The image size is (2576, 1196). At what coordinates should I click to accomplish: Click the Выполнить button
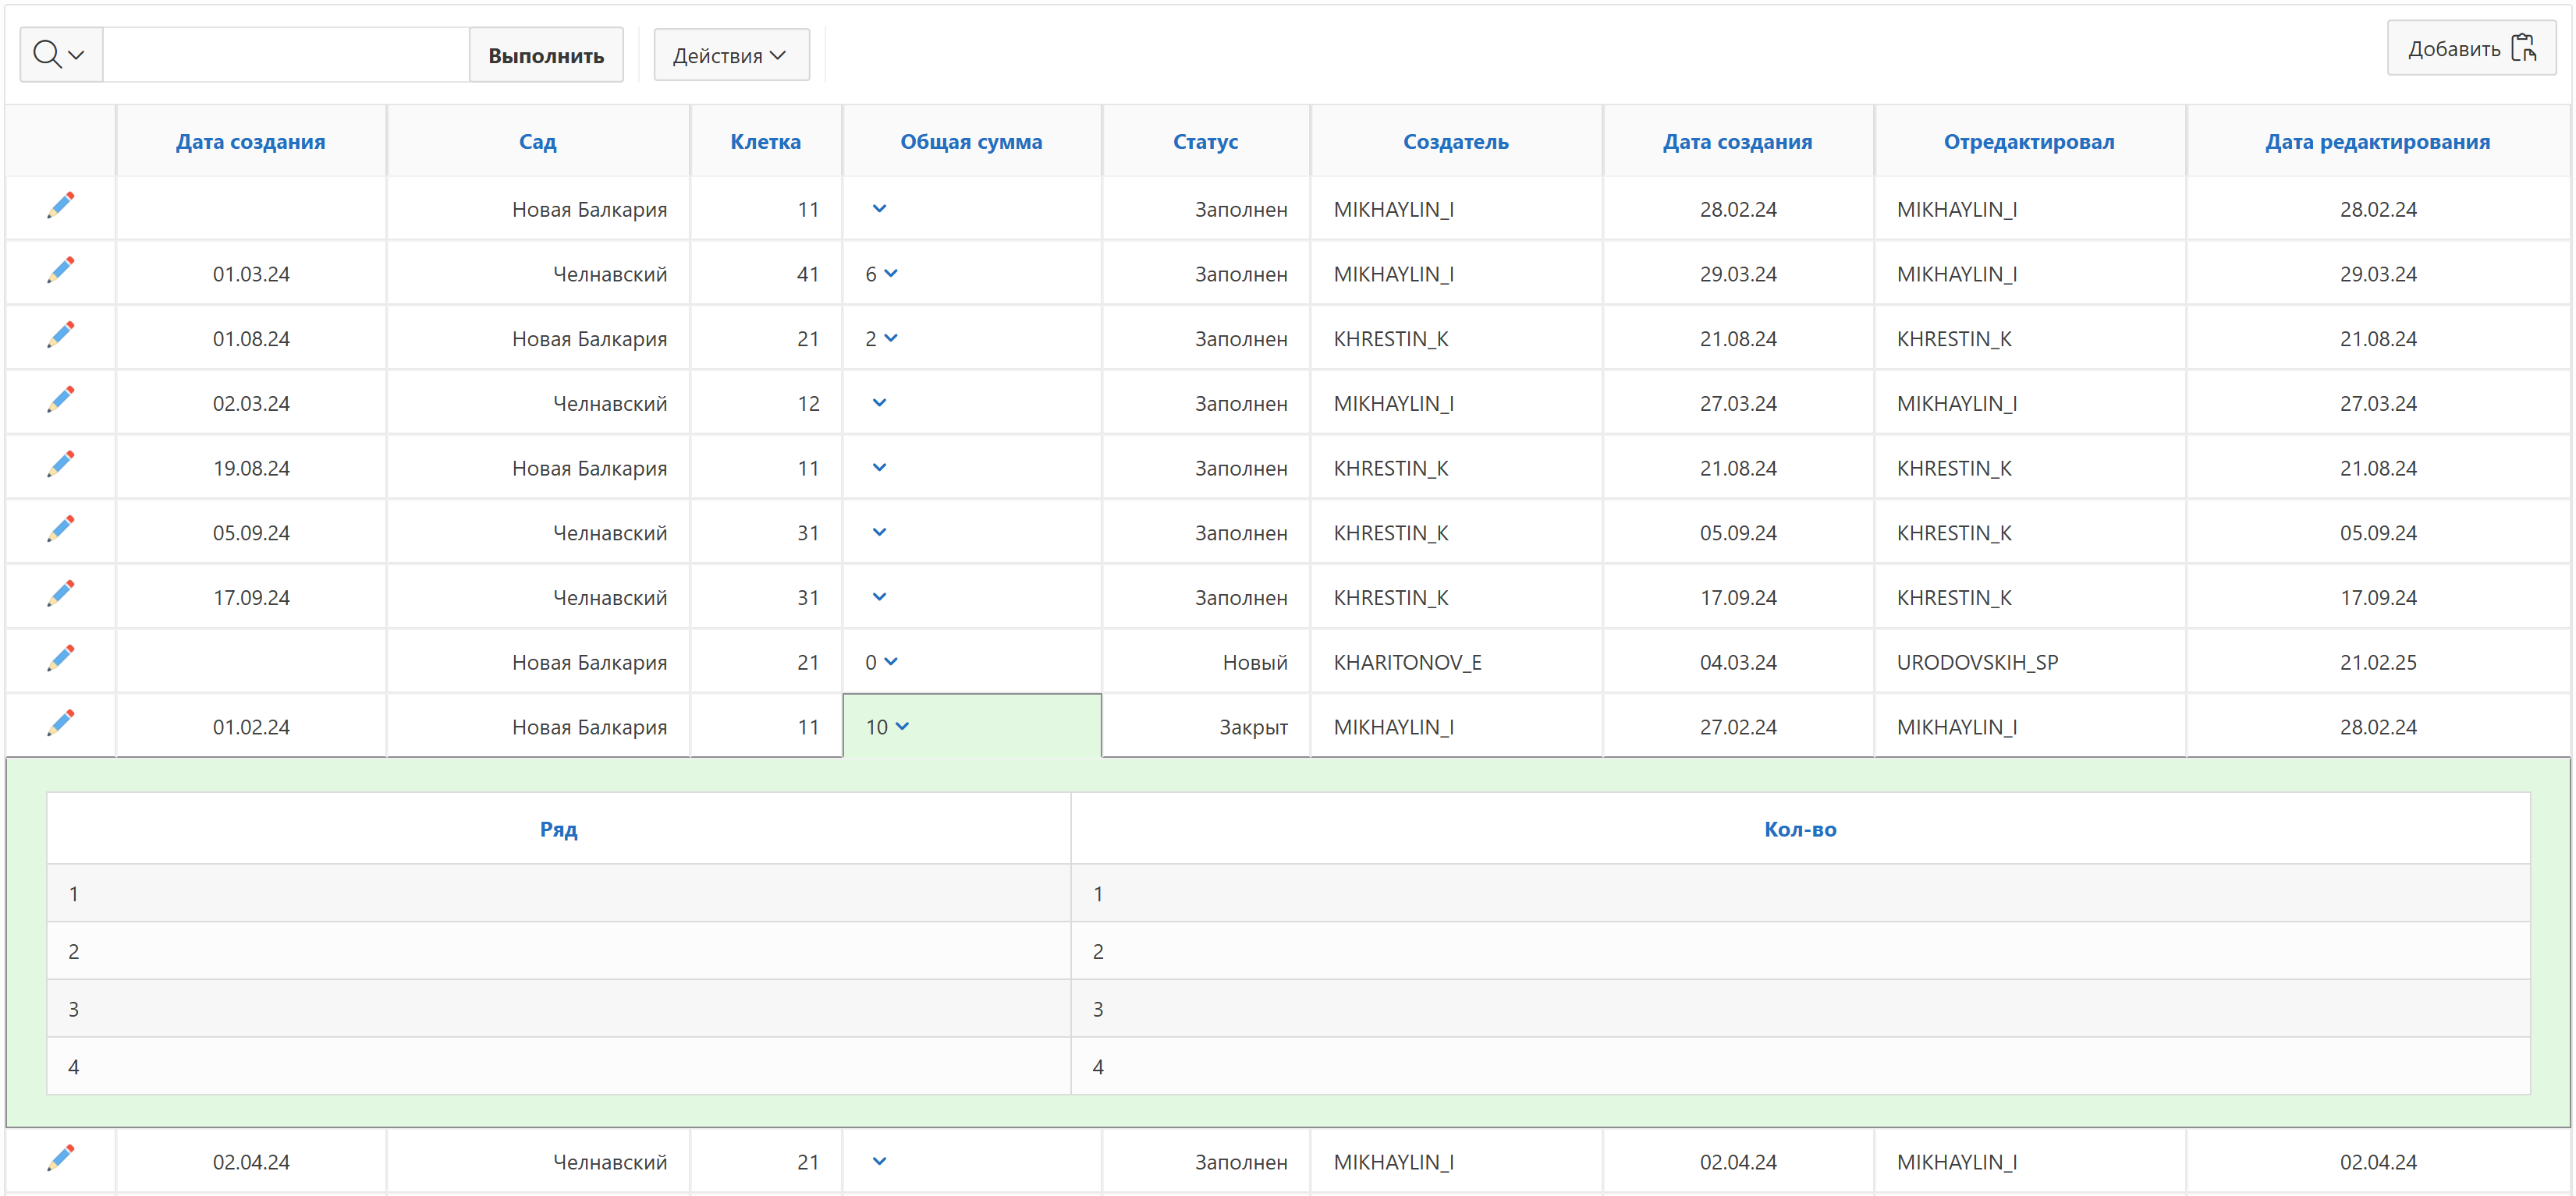click(x=545, y=56)
